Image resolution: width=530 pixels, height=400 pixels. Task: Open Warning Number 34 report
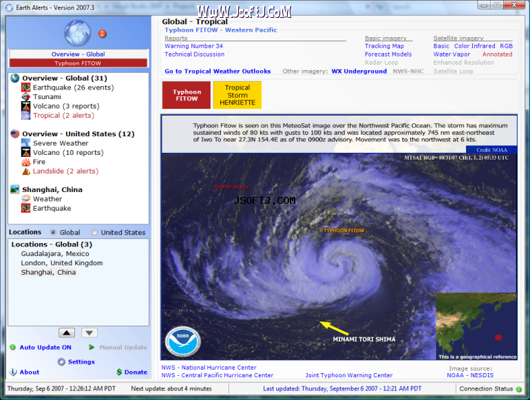[x=193, y=46]
